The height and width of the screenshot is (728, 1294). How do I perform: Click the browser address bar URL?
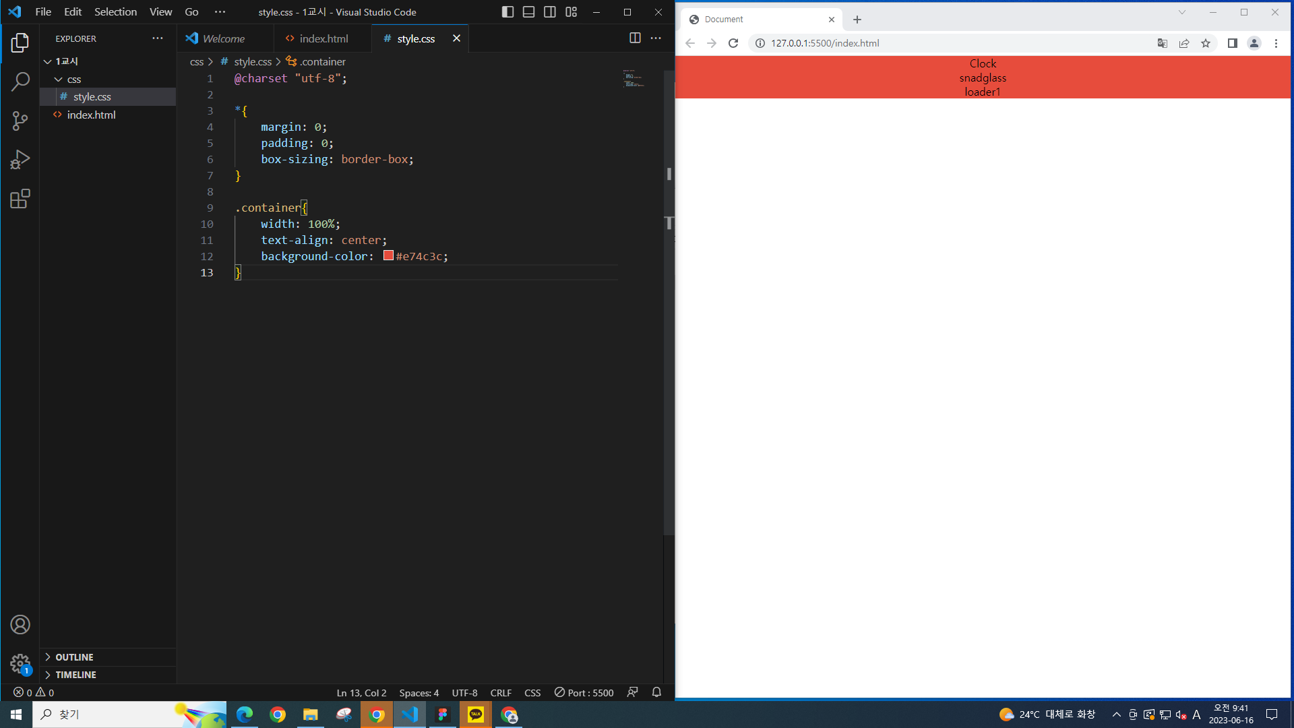pos(825,43)
